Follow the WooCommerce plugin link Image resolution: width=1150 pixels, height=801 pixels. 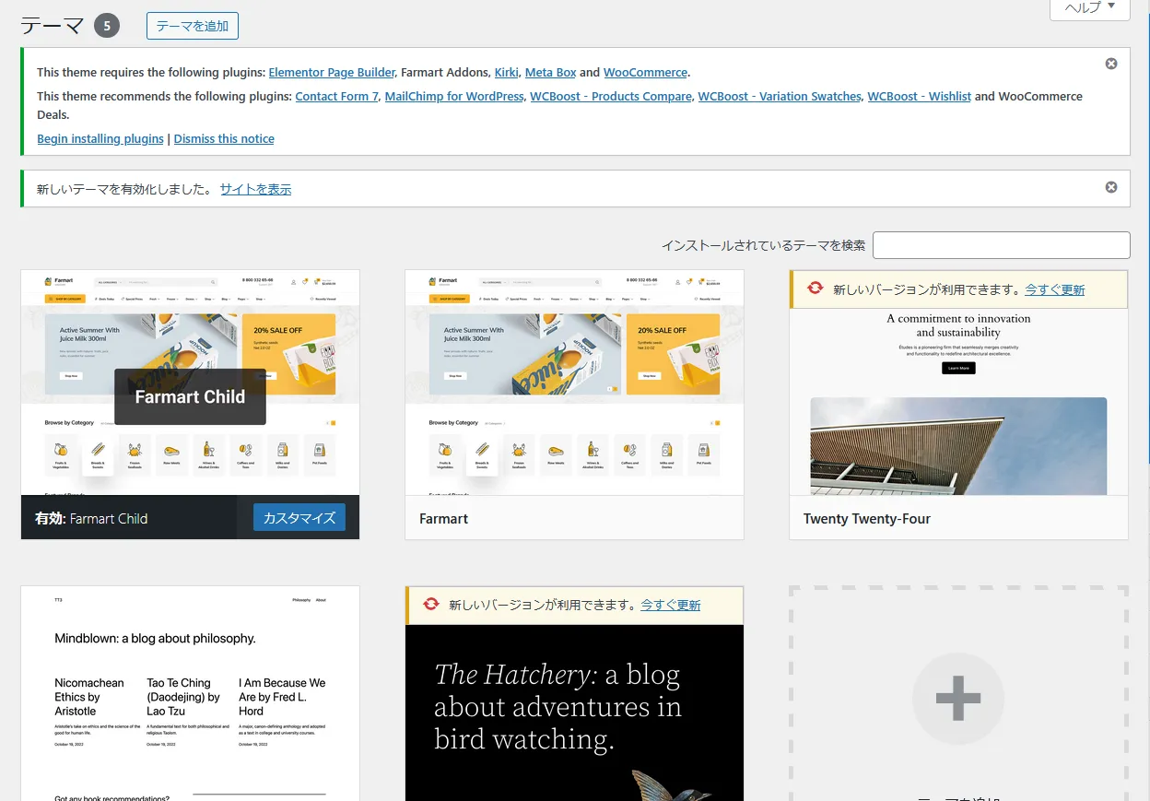645,72
